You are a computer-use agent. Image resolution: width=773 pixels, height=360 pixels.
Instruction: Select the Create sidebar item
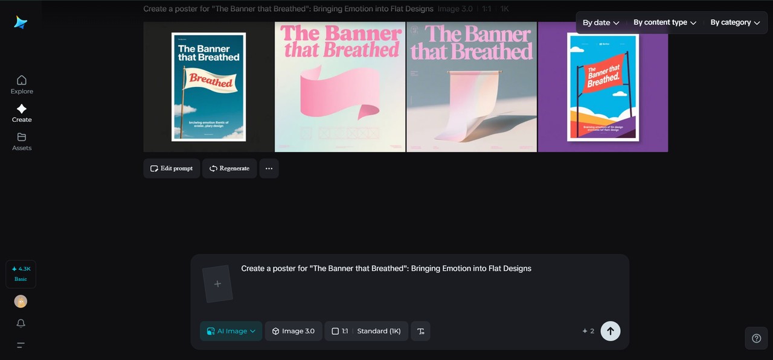[x=22, y=113]
